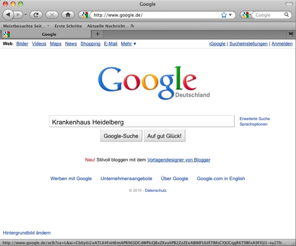Open the Mehr dropdown menu
This screenshot has width=296, height=246.
click(128, 44)
